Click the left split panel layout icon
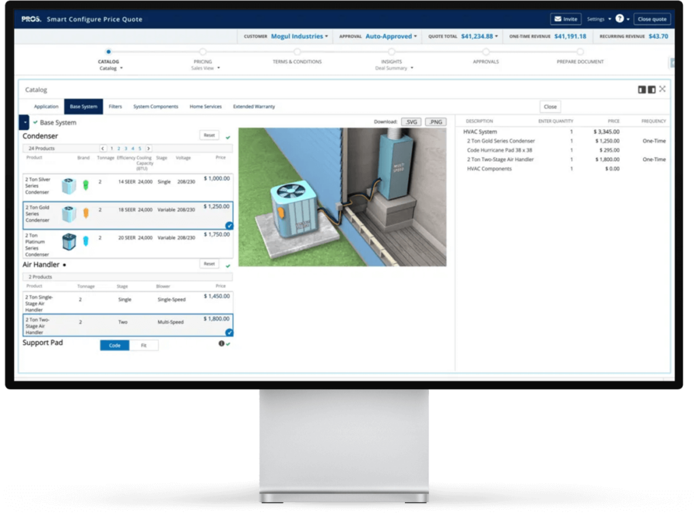Viewport: 697px width, 513px height. click(641, 89)
